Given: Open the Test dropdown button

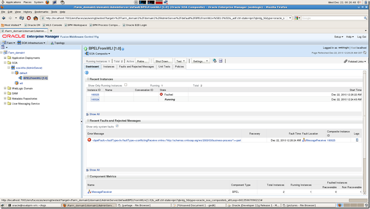Looking at the screenshot, I should [180, 61].
